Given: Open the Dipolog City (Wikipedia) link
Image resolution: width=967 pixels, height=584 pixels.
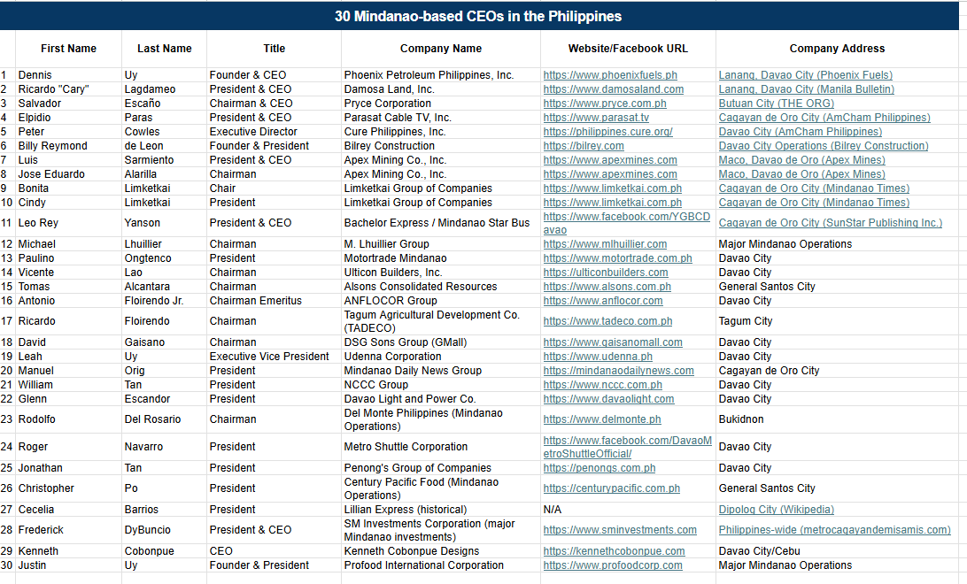Looking at the screenshot, I should [x=776, y=510].
